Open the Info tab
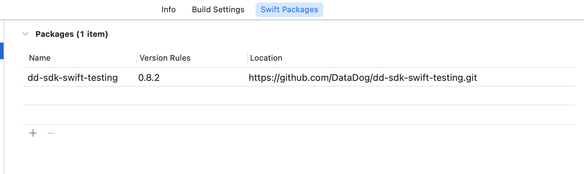 (x=168, y=10)
